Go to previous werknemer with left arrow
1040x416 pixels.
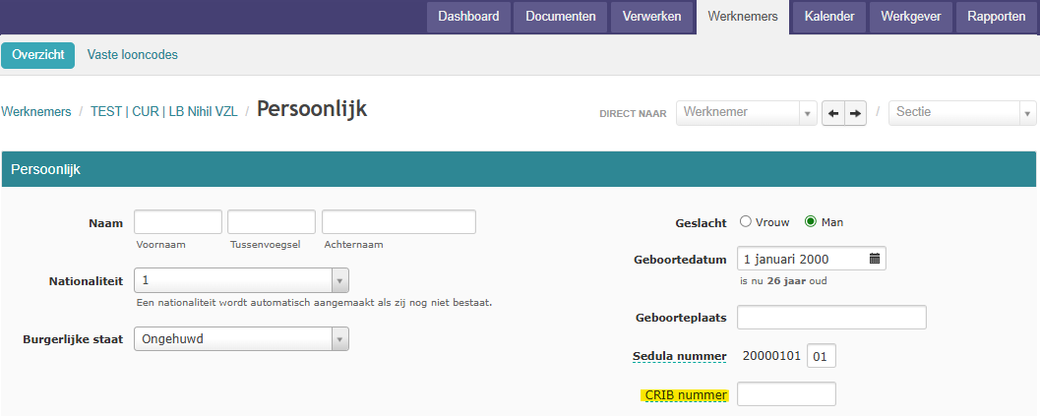tap(833, 113)
